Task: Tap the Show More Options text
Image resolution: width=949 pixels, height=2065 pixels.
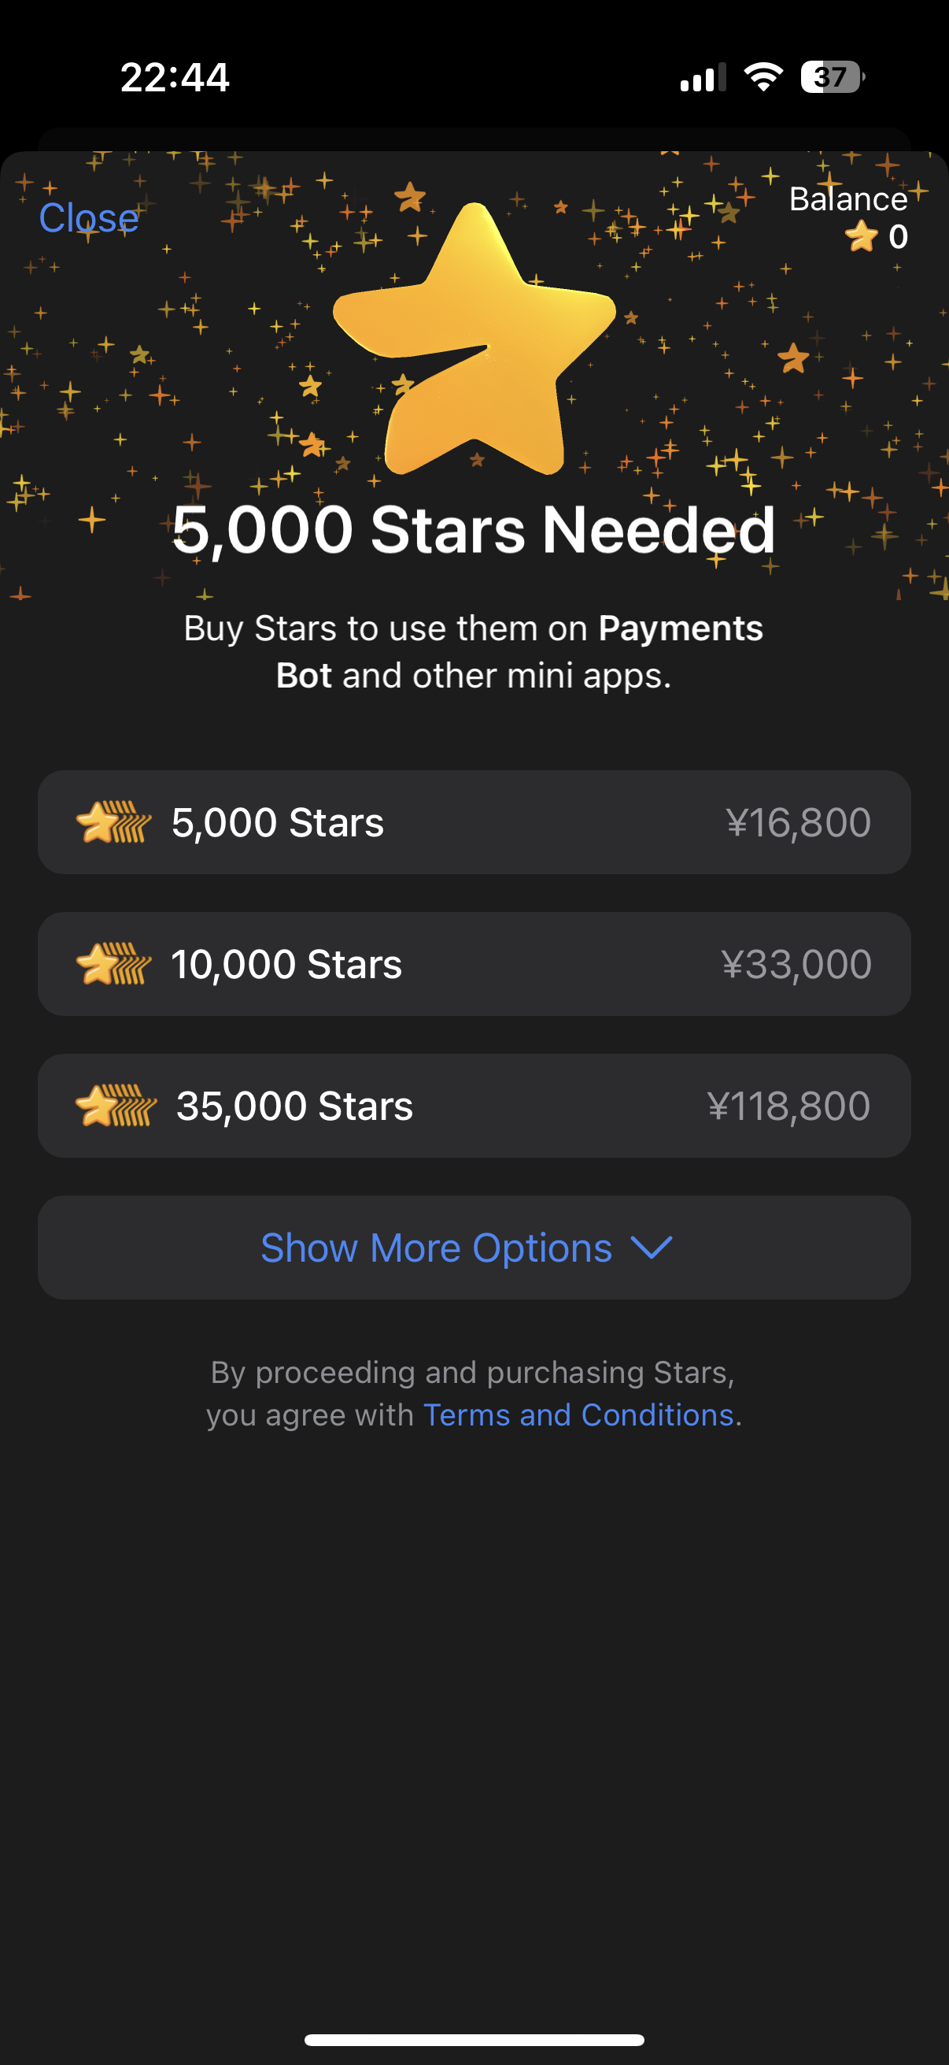Action: 437,1248
